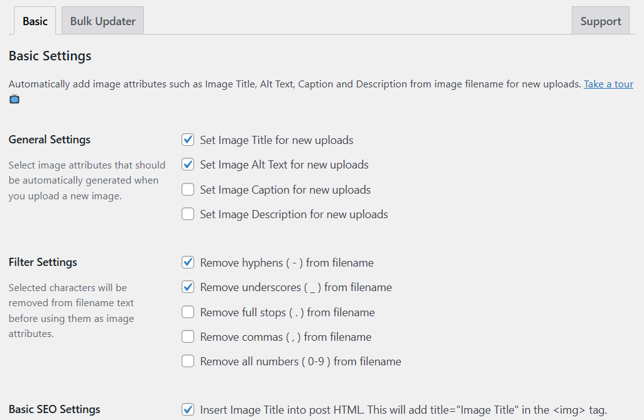Click the General Settings section heading
This screenshot has height=420, width=644.
coord(50,140)
